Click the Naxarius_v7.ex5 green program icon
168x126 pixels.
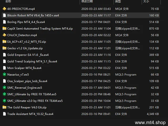4,75
